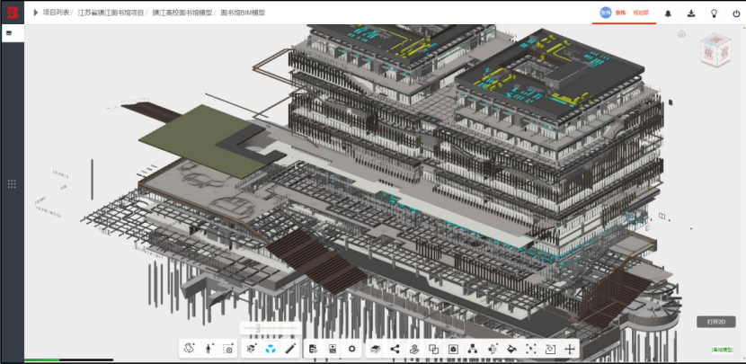
Task: Click the fit-to-view corners tool
Action: point(531,349)
